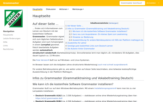Click the Anmelden login link

tap(151, 3)
